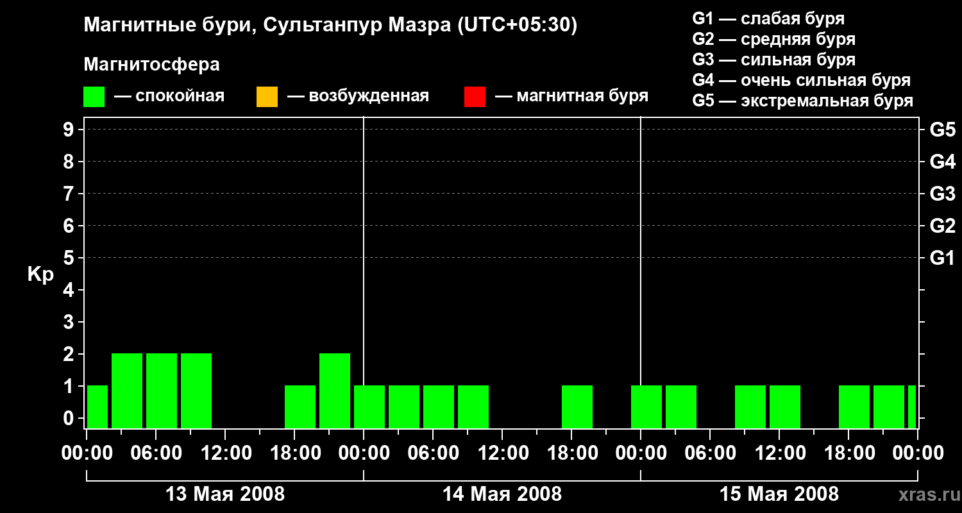The height and width of the screenshot is (513, 962).
Task: Click the 06:00 time label above 14 Мая 2008
Action: point(433,453)
